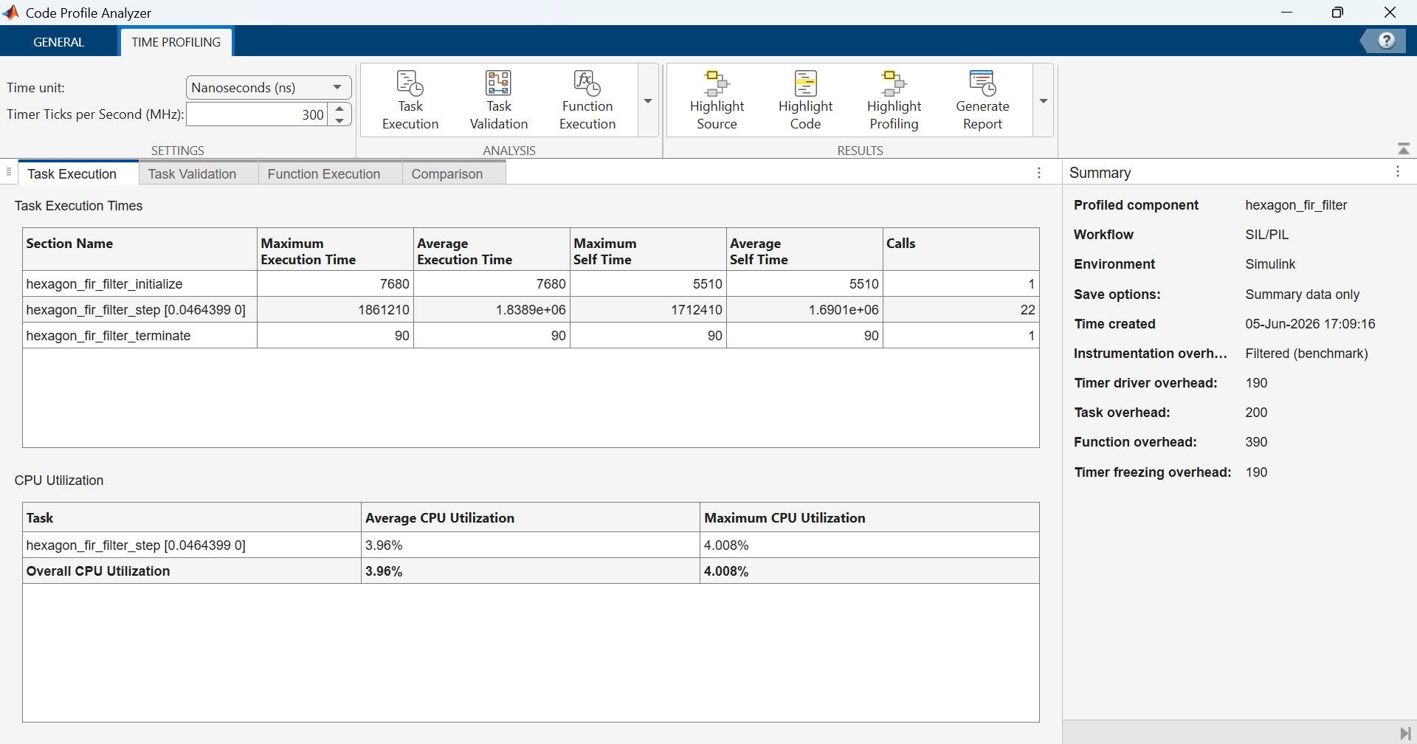Open the Time unit Nanoseconds dropdown
The height and width of the screenshot is (744, 1417).
(x=269, y=87)
